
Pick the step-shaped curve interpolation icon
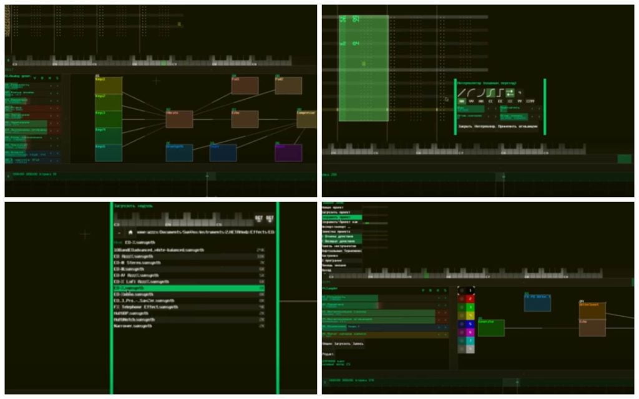click(x=500, y=93)
